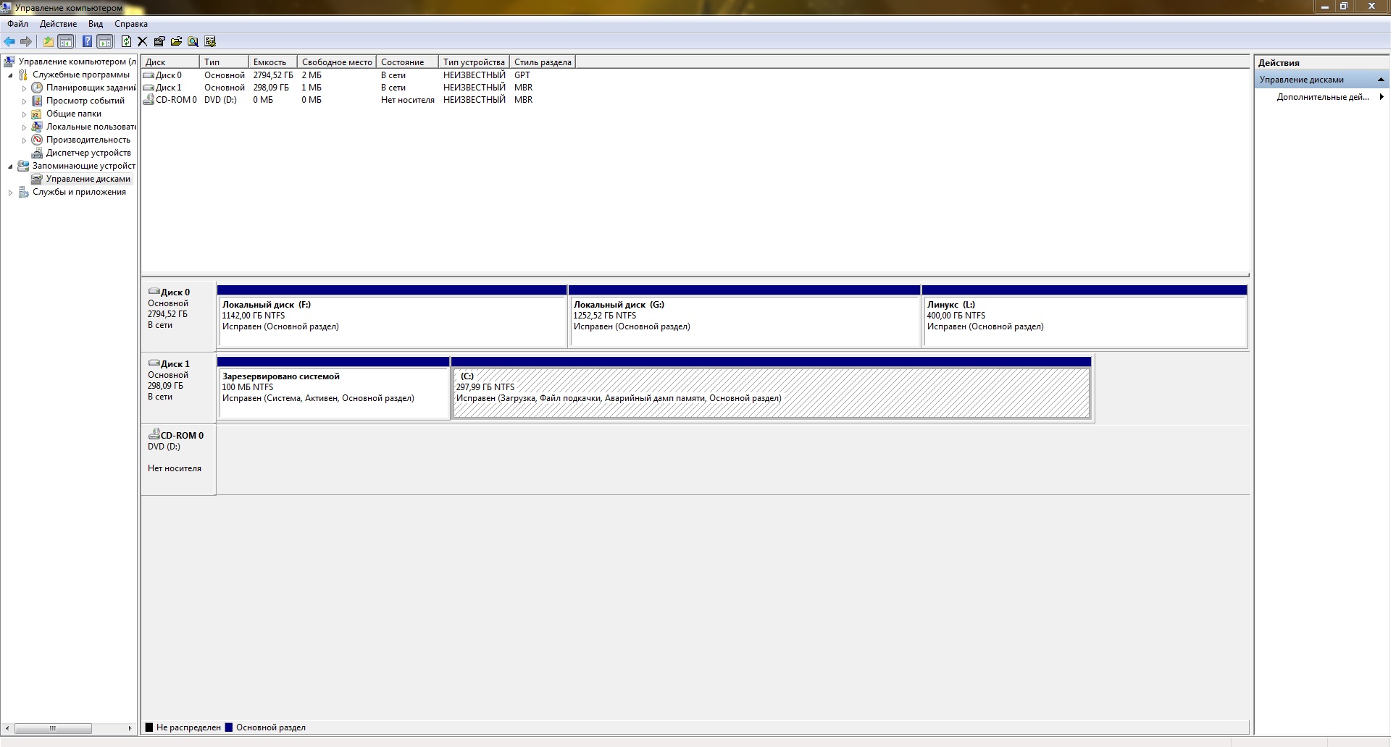Click the Производительность gauge icon
Image resolution: width=1396 pixels, height=747 pixels.
37,140
